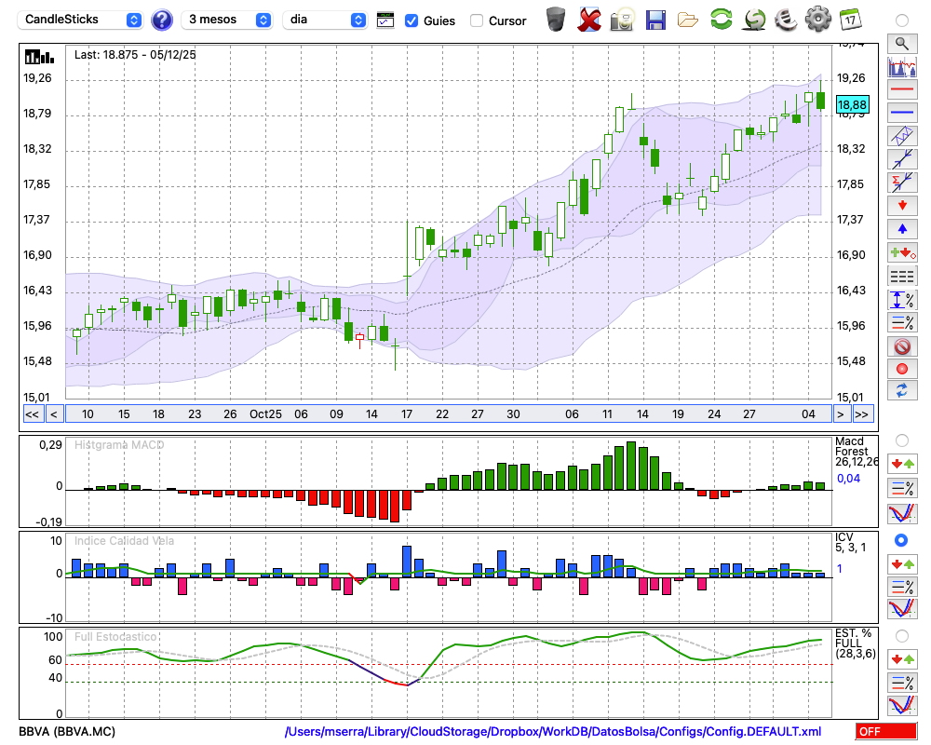
Task: Select the radio button beside MACD panel
Action: (901, 440)
